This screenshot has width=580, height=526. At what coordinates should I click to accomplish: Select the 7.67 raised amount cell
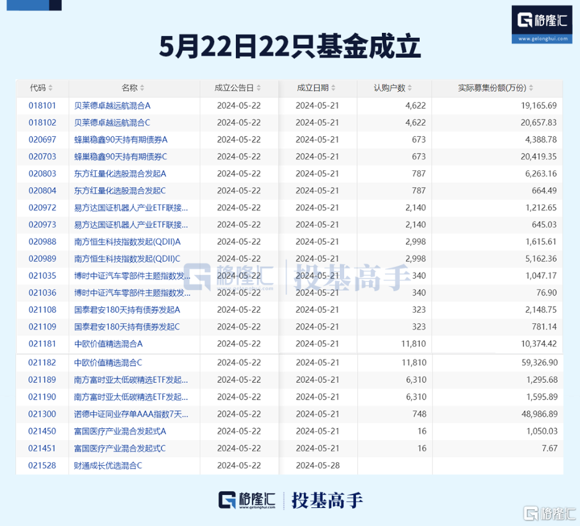550,449
